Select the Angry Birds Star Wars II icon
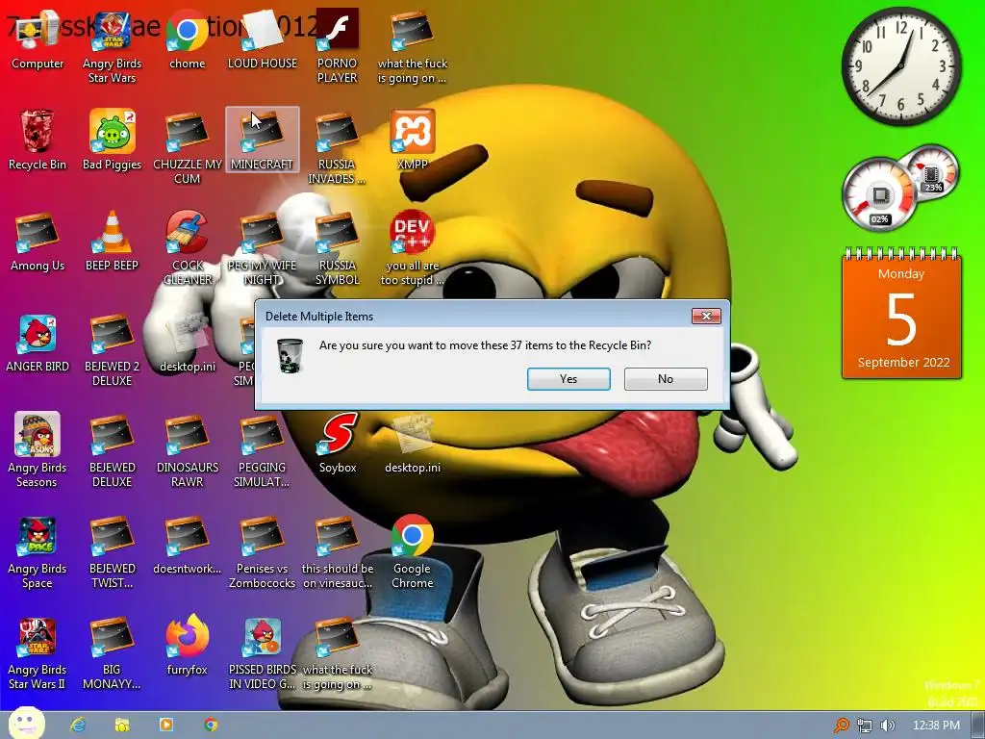 point(38,653)
